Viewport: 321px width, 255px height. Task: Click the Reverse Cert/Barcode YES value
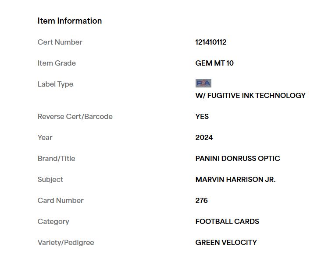coord(202,116)
